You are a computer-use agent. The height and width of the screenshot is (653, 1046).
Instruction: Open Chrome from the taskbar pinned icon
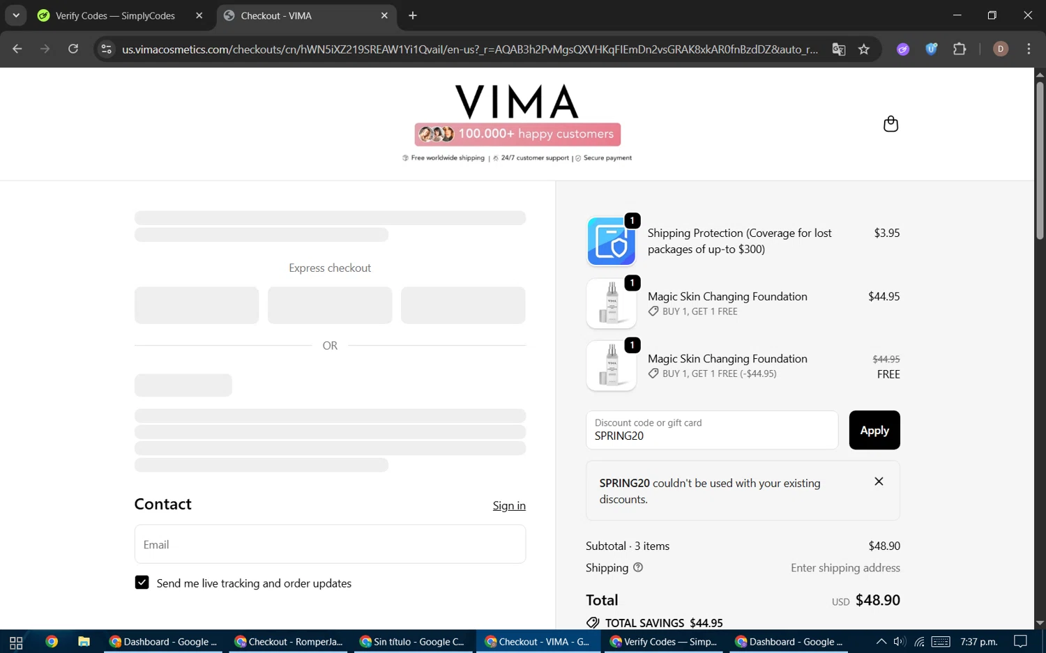coord(52,642)
